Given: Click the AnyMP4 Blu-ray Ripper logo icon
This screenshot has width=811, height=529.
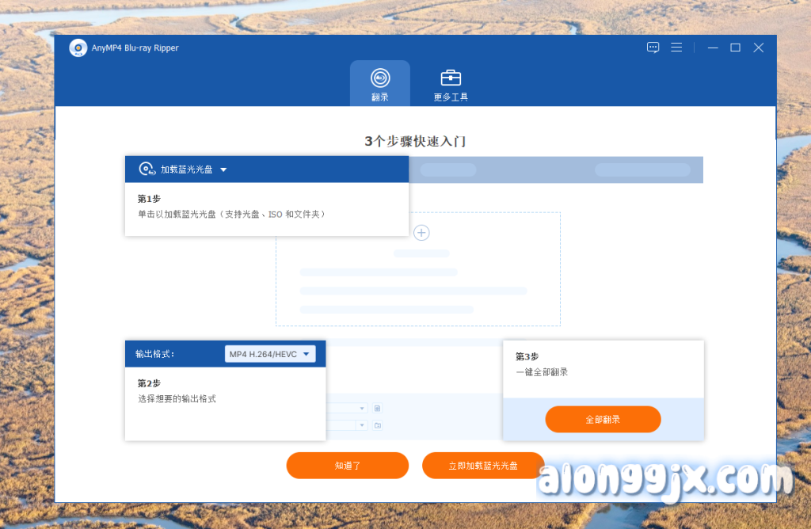Looking at the screenshot, I should pyautogui.click(x=78, y=48).
